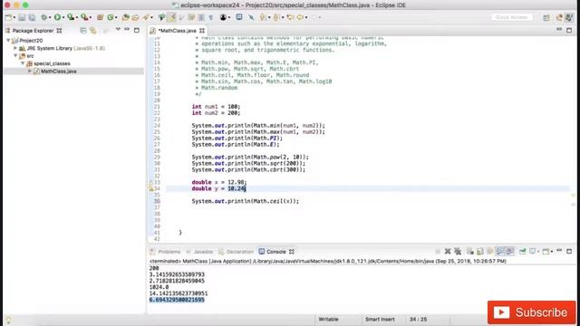This screenshot has width=580, height=326.
Task: Collapse the special_classes package node
Action: pyautogui.click(x=22, y=63)
